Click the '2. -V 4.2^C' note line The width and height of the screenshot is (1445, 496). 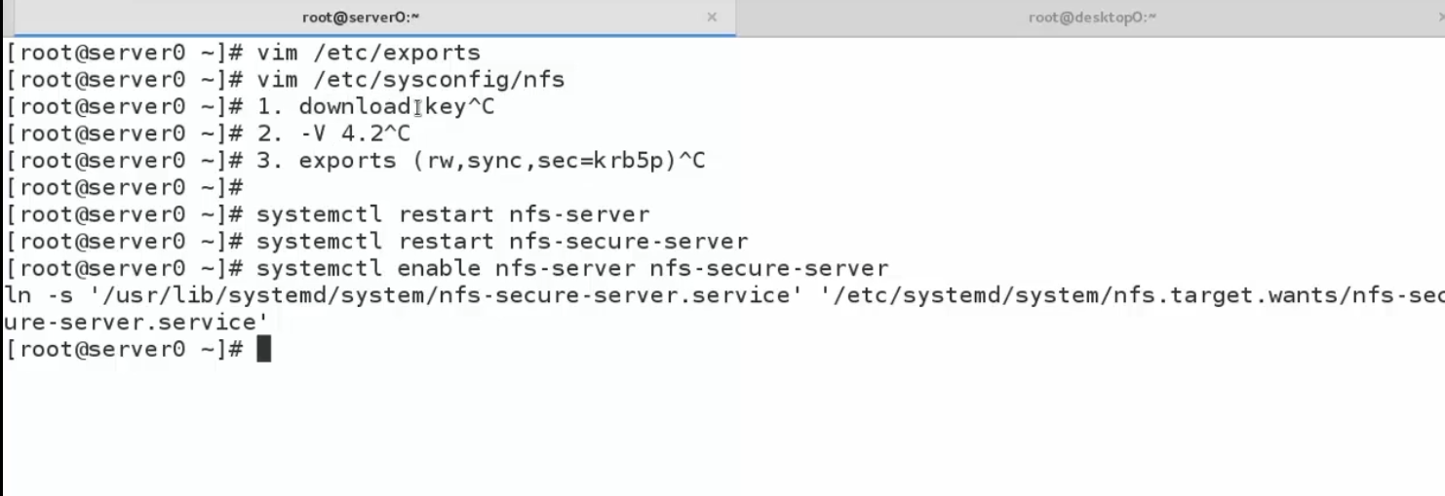(x=333, y=134)
